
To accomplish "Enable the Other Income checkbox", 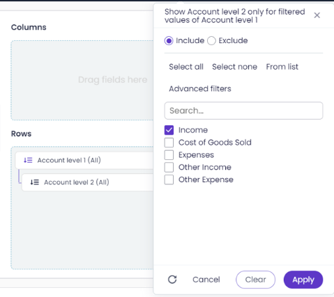I will click(169, 167).
